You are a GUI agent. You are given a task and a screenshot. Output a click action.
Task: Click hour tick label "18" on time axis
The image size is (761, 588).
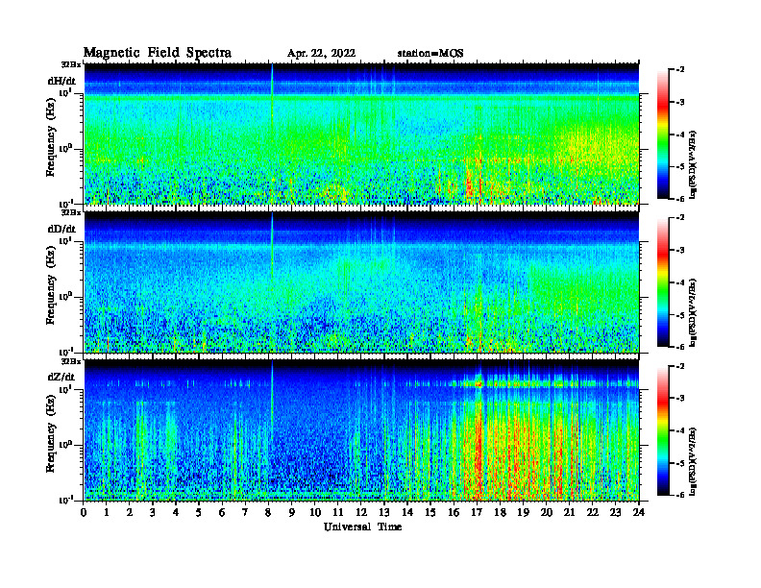click(x=500, y=512)
